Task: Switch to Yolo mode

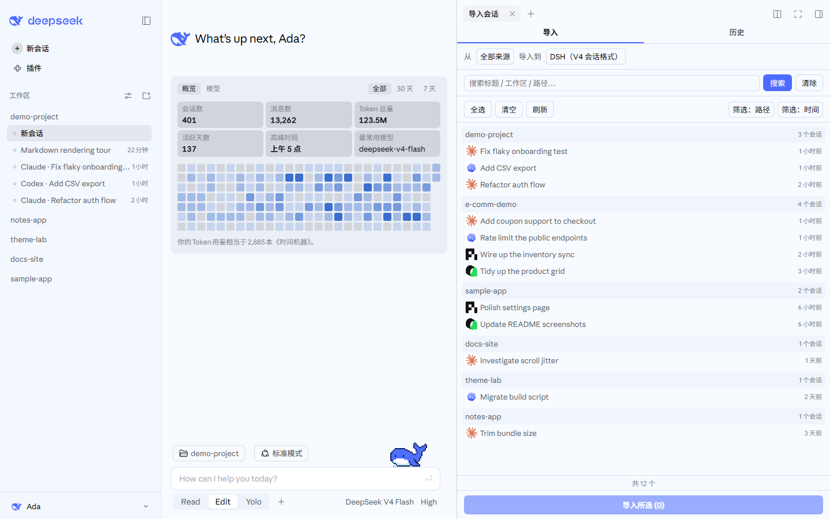Action: [254, 502]
